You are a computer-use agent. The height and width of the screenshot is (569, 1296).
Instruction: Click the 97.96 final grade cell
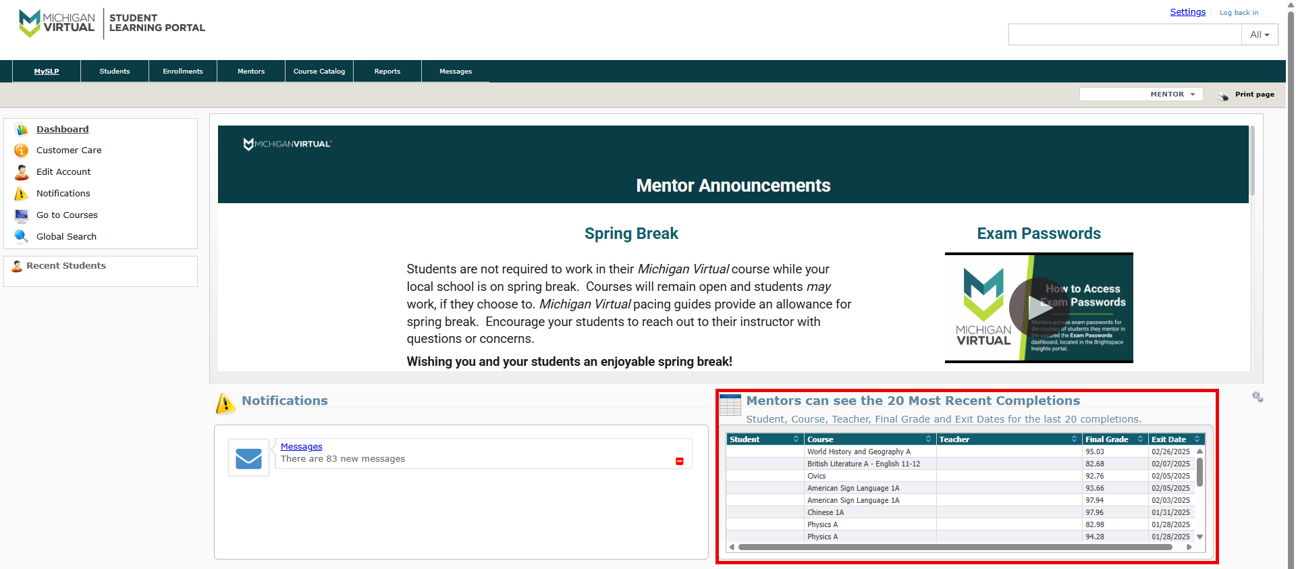coord(1115,512)
